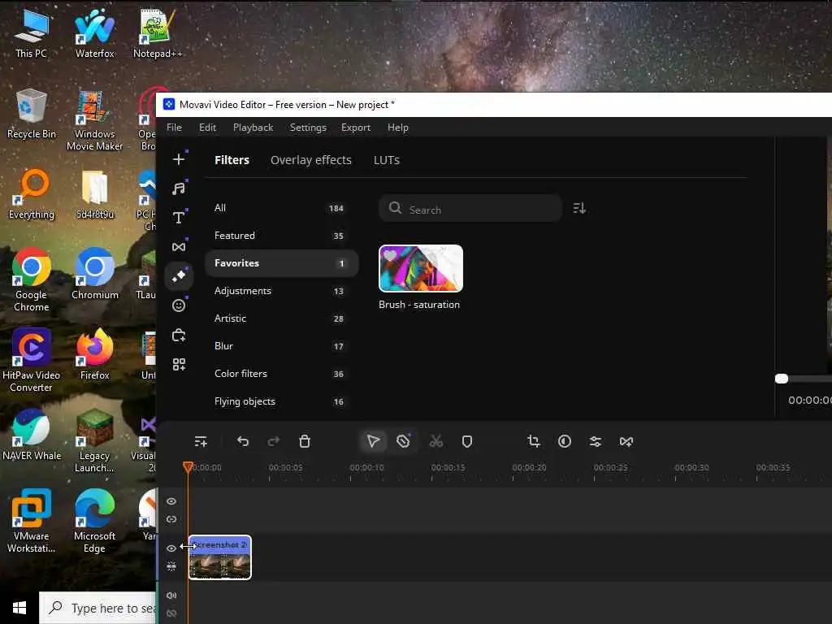Select the Windows Movie Maker desktop shortcut
This screenshot has height=624, width=832.
coord(94,120)
